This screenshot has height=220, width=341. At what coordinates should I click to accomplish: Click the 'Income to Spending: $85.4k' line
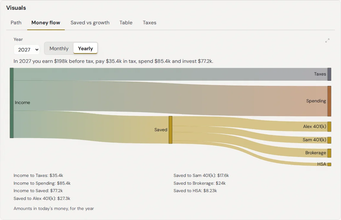point(42,183)
